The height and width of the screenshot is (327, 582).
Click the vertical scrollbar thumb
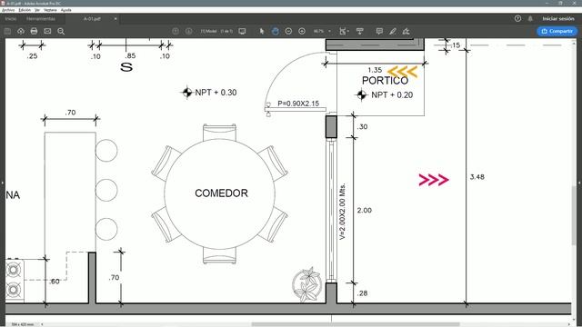(x=575, y=216)
